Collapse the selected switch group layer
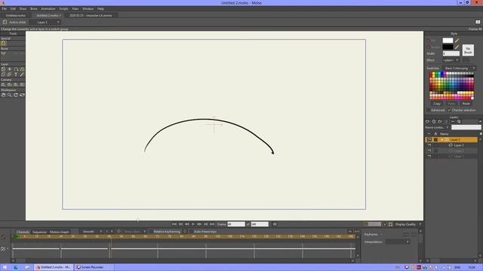This screenshot has width=483, height=271. click(x=442, y=139)
